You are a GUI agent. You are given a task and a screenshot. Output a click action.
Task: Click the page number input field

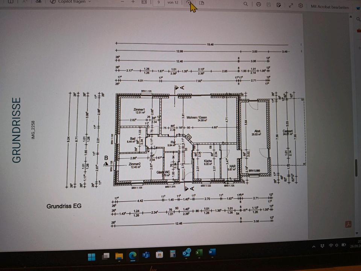pyautogui.click(x=159, y=2)
